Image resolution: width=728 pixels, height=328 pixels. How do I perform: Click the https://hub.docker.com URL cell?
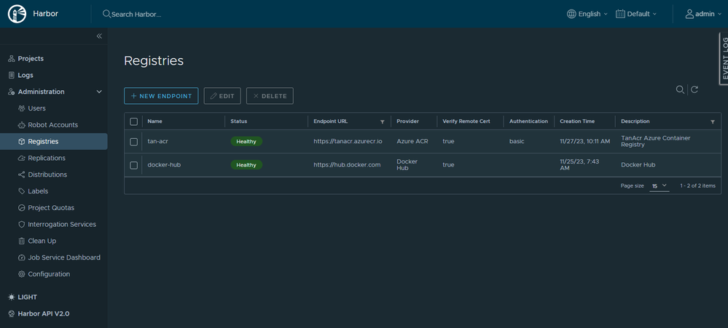point(347,165)
